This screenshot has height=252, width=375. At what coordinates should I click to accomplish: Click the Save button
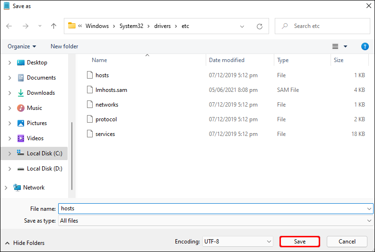(300, 242)
